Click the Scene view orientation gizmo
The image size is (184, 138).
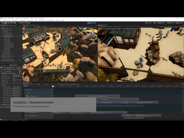pyautogui.click(x=93, y=32)
